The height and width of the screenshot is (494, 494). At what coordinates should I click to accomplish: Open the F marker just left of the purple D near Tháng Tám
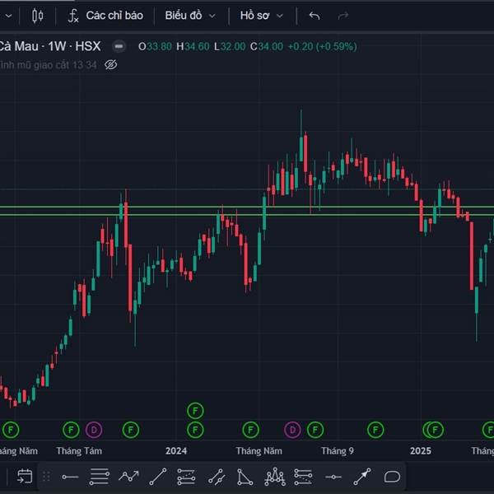[71, 430]
